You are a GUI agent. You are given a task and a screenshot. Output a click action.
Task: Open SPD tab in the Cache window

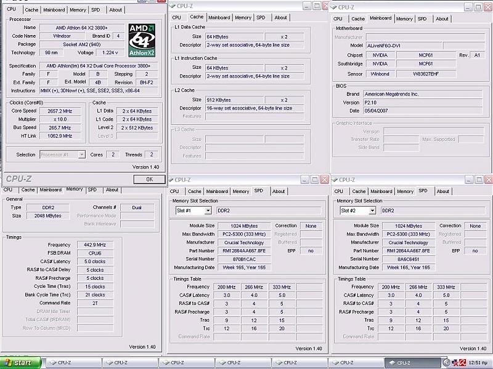pos(261,18)
